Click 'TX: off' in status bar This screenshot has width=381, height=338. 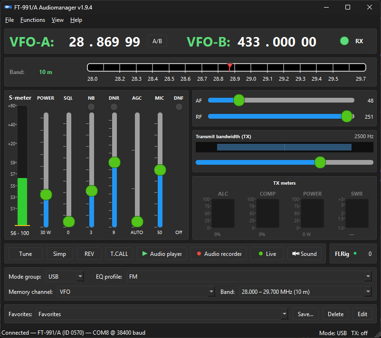359,333
